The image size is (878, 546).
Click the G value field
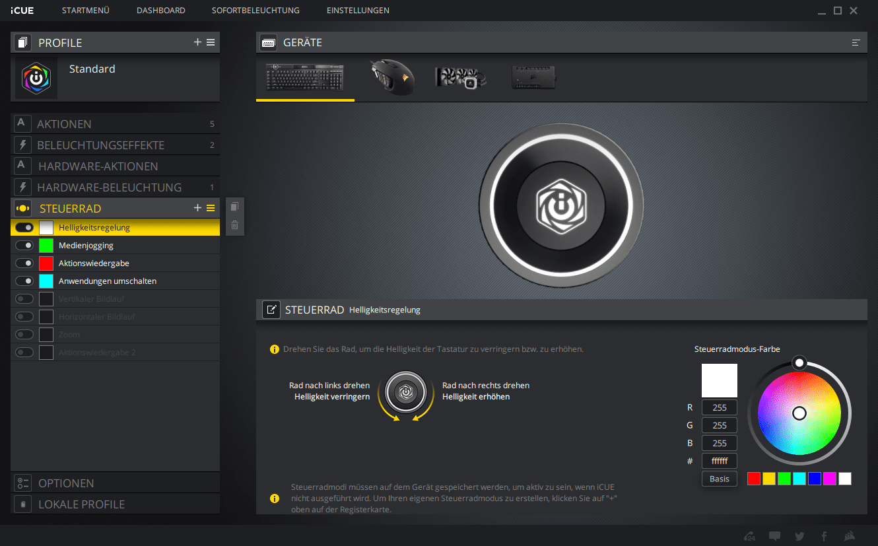[720, 425]
